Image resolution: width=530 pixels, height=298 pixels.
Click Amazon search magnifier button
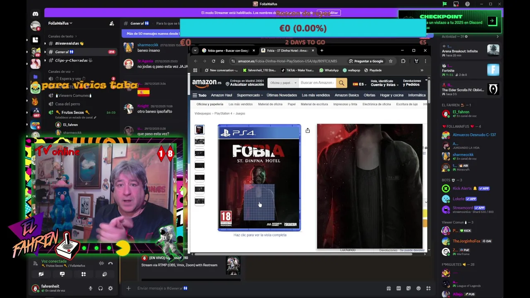pos(342,83)
